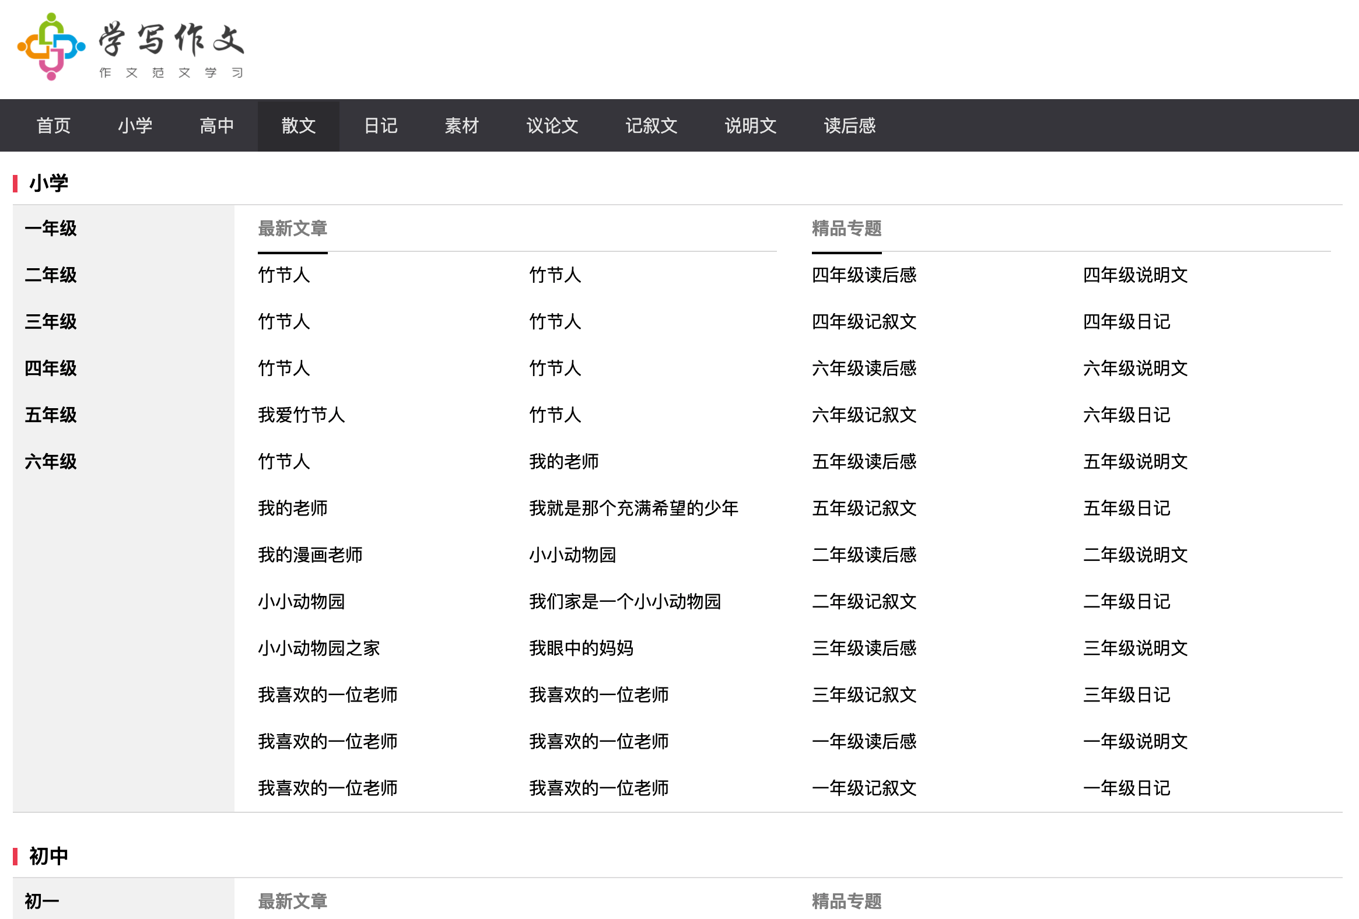Open the topic 二年级读后感
The image size is (1359, 919).
click(x=864, y=555)
